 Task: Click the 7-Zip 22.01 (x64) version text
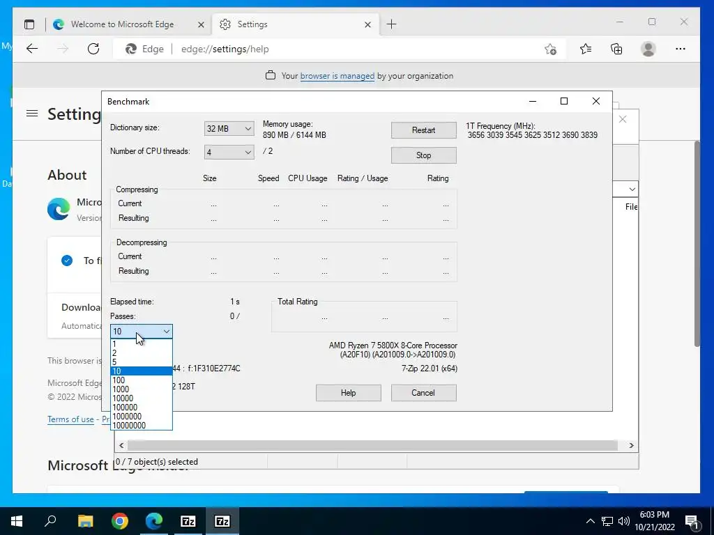click(x=430, y=369)
